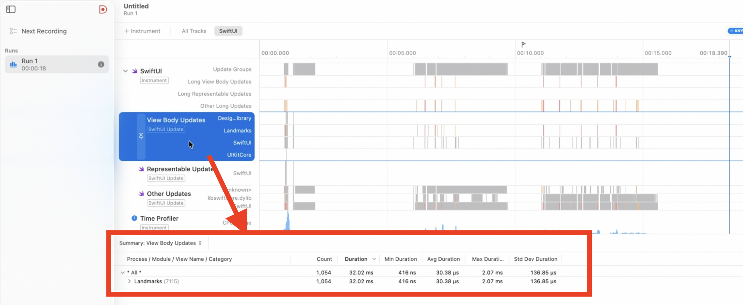Select Other Long Updates lane
Viewport: 743px width, 305px height.
click(x=226, y=106)
